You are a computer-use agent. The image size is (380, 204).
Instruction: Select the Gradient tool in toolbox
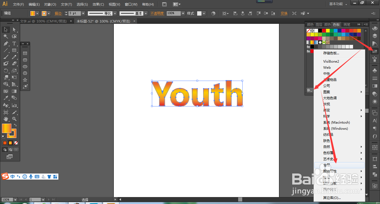point(14,91)
